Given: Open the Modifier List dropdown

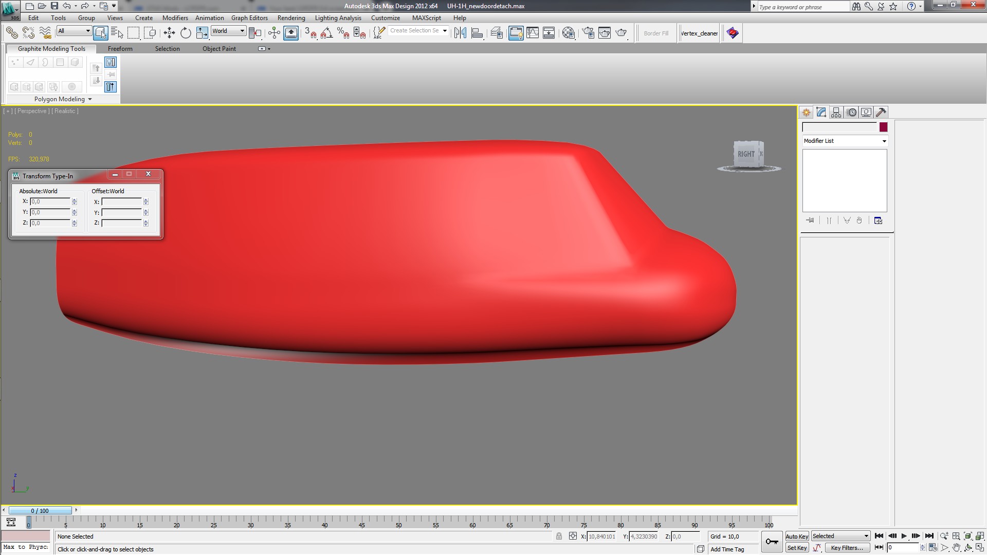Looking at the screenshot, I should (845, 141).
